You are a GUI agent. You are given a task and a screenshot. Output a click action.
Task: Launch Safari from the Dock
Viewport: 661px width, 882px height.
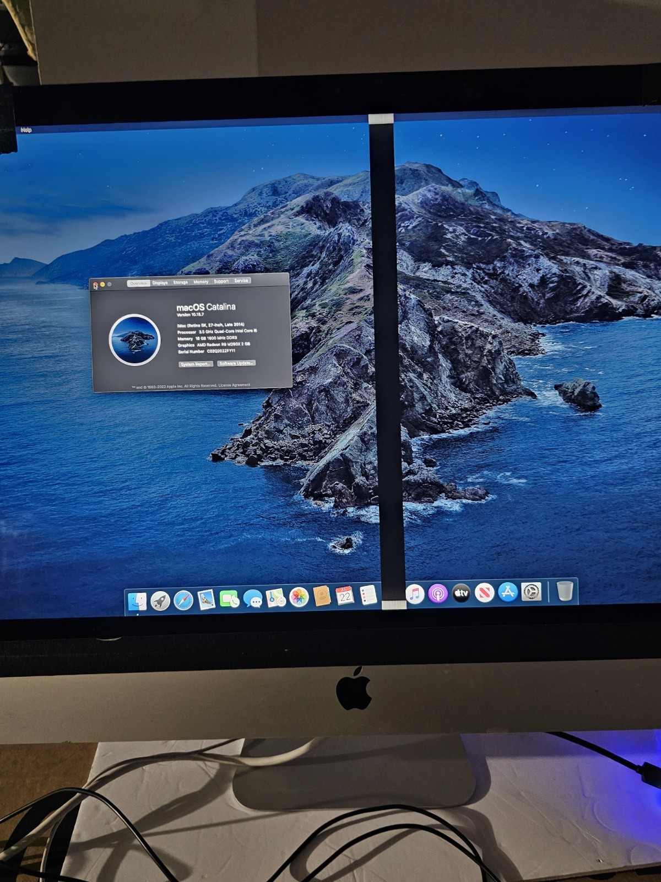click(183, 600)
